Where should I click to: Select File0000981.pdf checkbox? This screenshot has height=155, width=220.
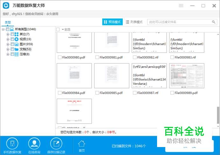(x=97, y=57)
